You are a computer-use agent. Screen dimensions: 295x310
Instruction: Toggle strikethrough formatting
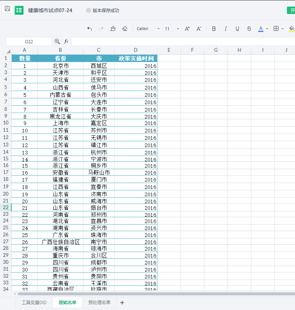click(x=249, y=29)
